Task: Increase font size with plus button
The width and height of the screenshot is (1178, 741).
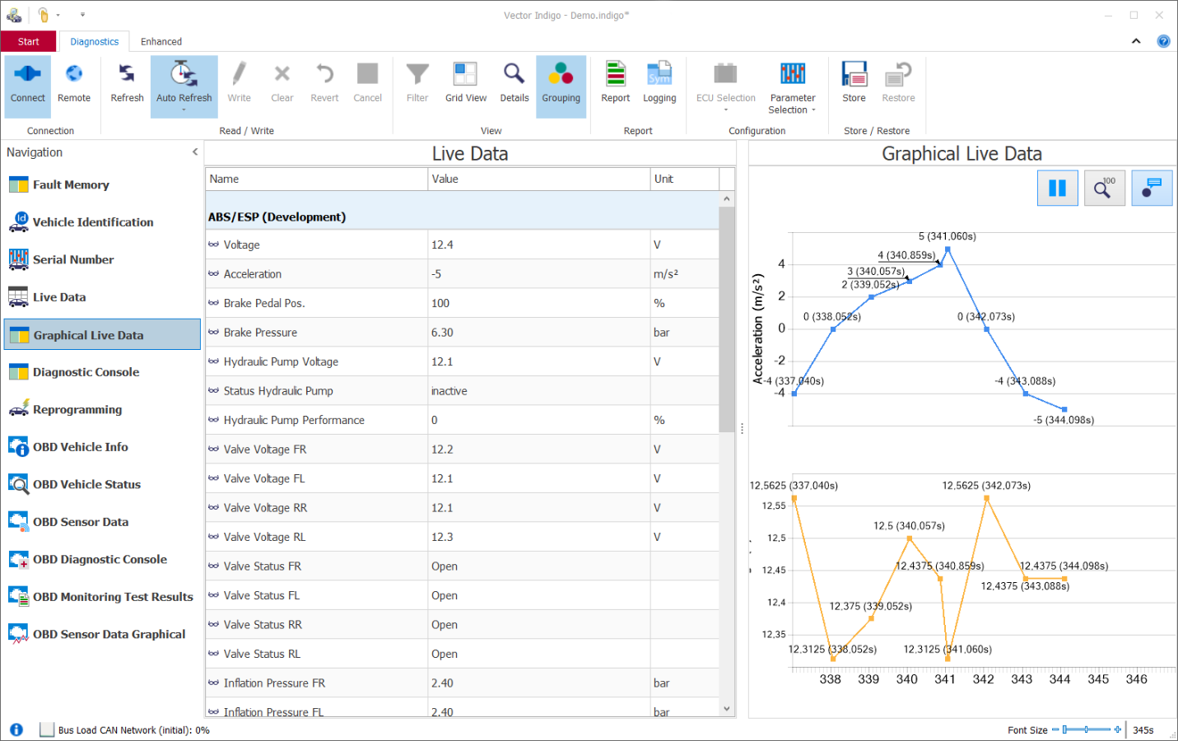Action: click(1117, 729)
